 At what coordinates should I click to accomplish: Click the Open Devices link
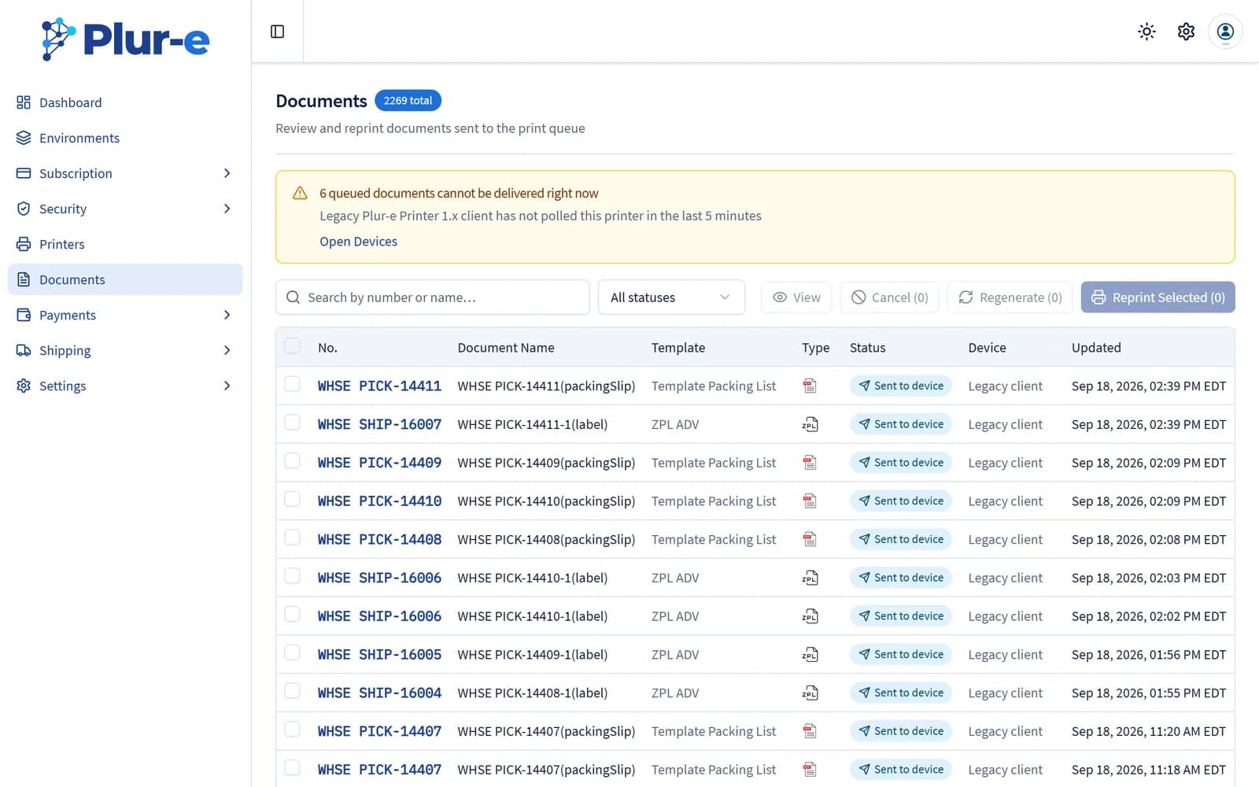(358, 242)
